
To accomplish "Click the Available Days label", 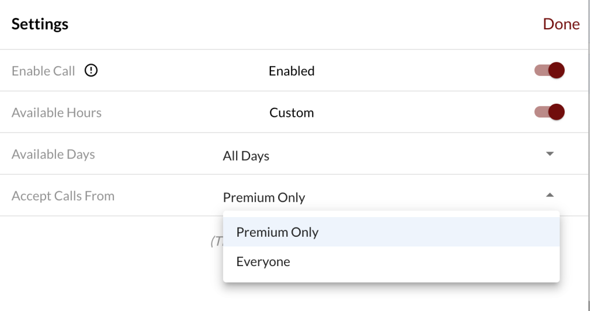I will coord(53,154).
